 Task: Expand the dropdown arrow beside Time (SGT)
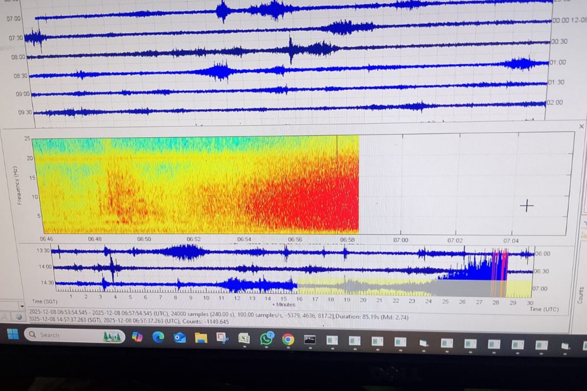click(22, 306)
